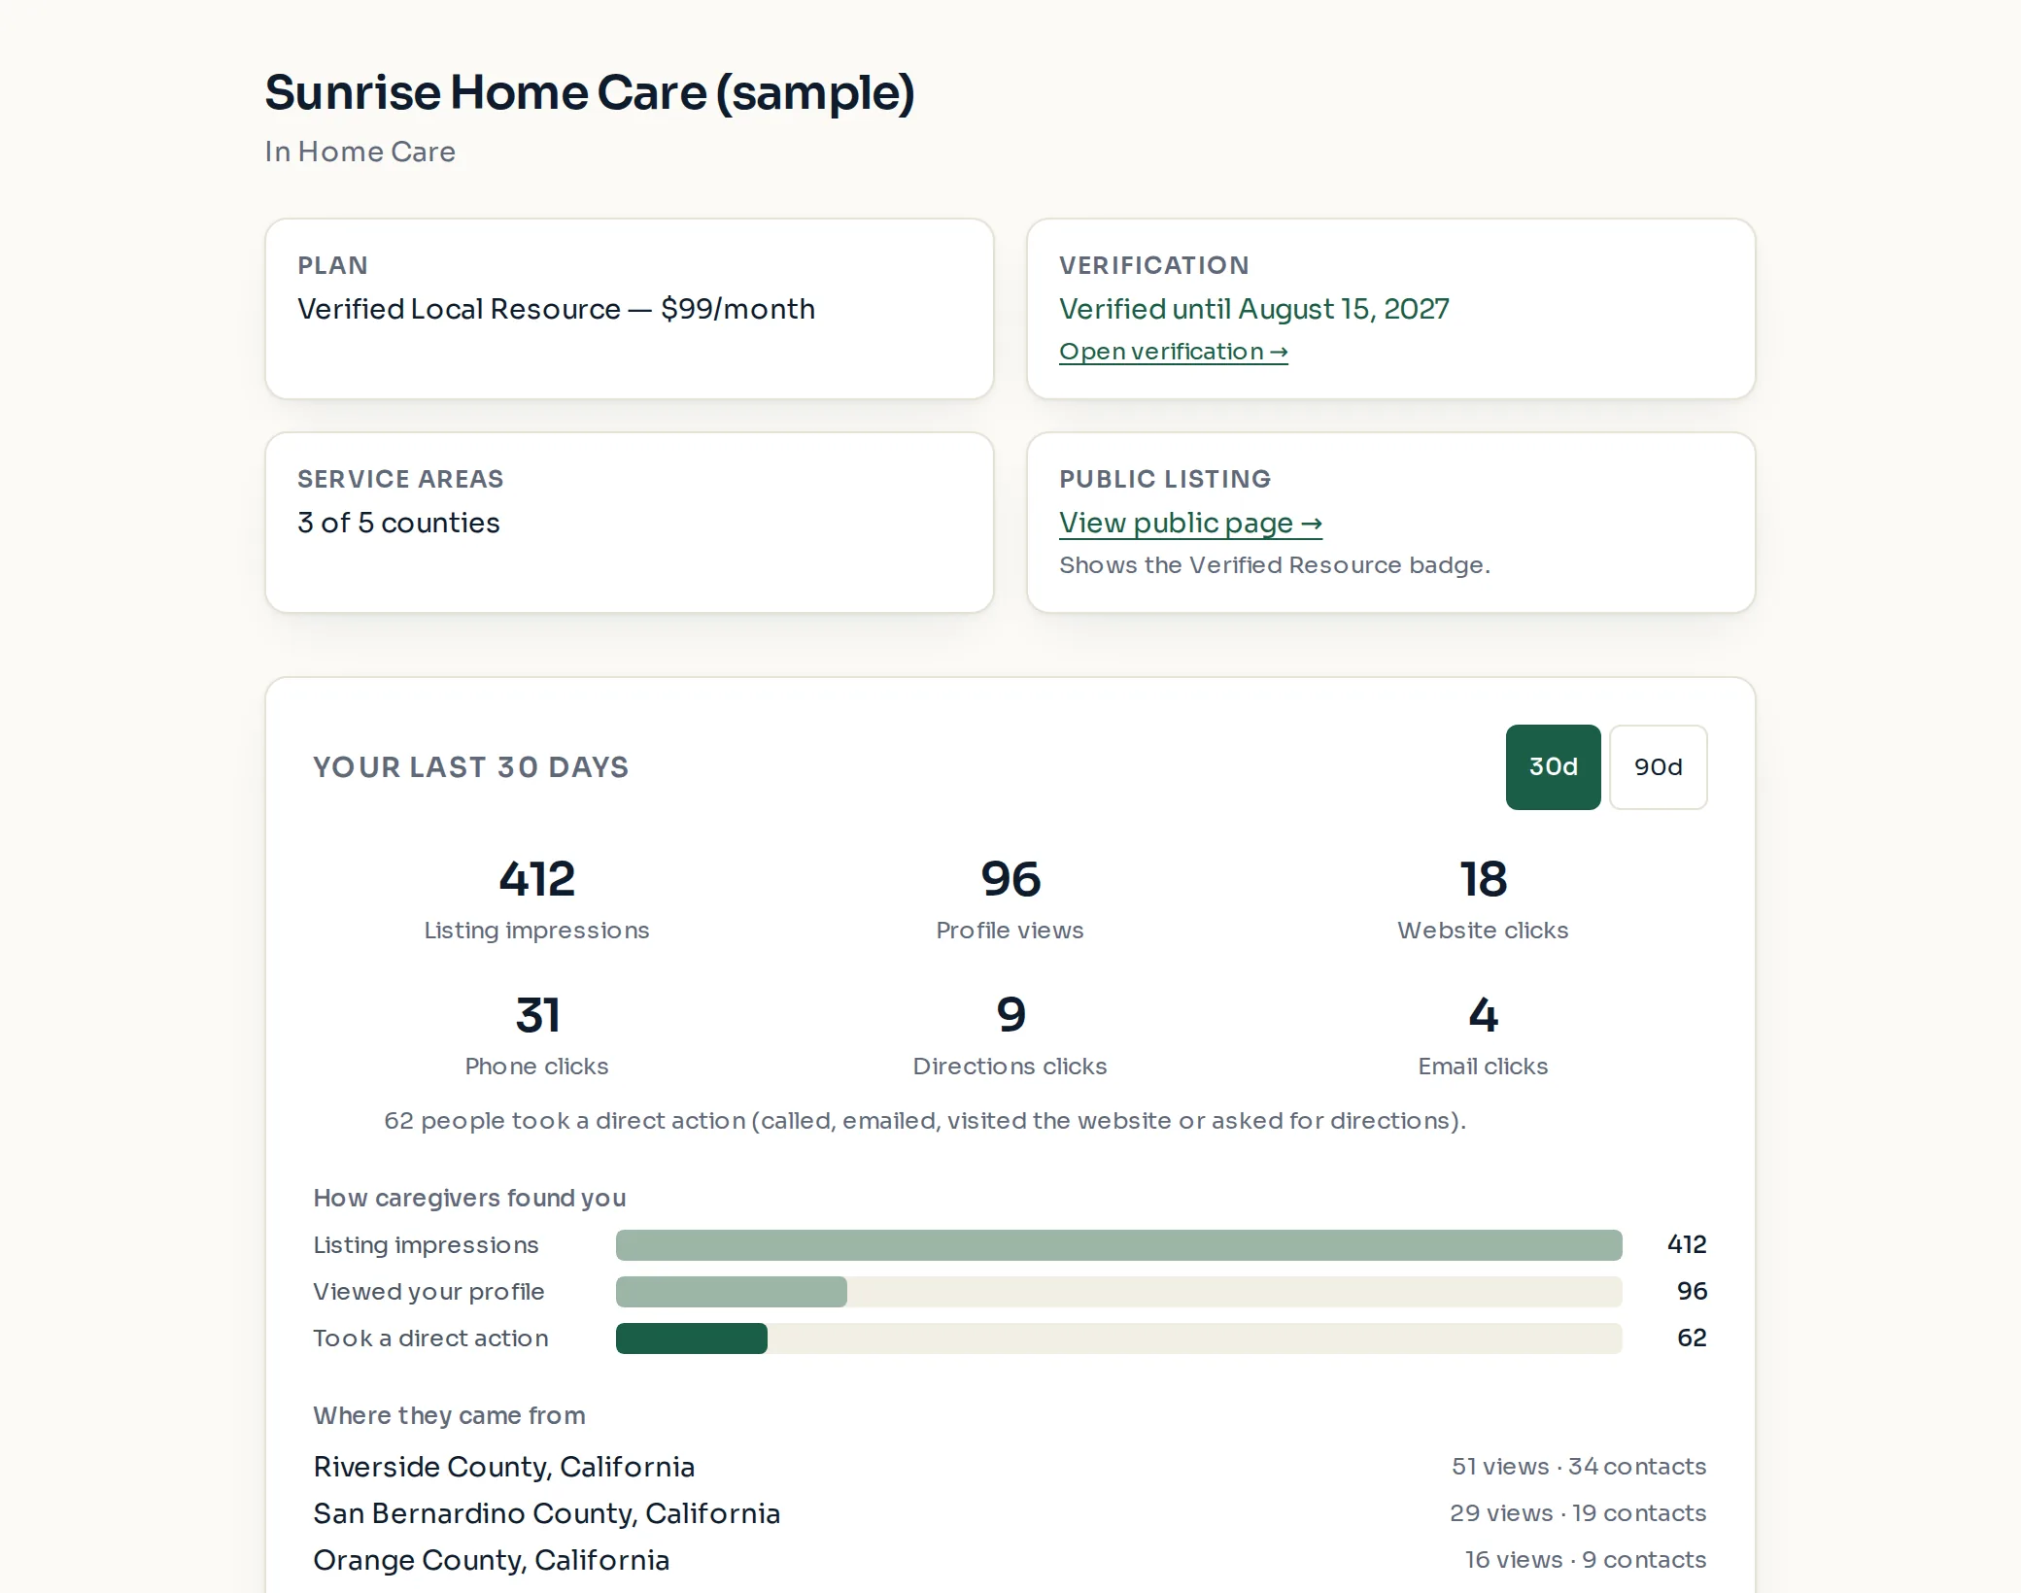The width and height of the screenshot is (2021, 1593).
Task: Click the 62 people took a direct action sentence
Action: tap(925, 1121)
